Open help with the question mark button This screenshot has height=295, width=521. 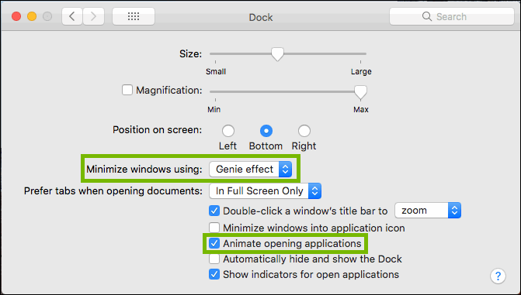498,276
